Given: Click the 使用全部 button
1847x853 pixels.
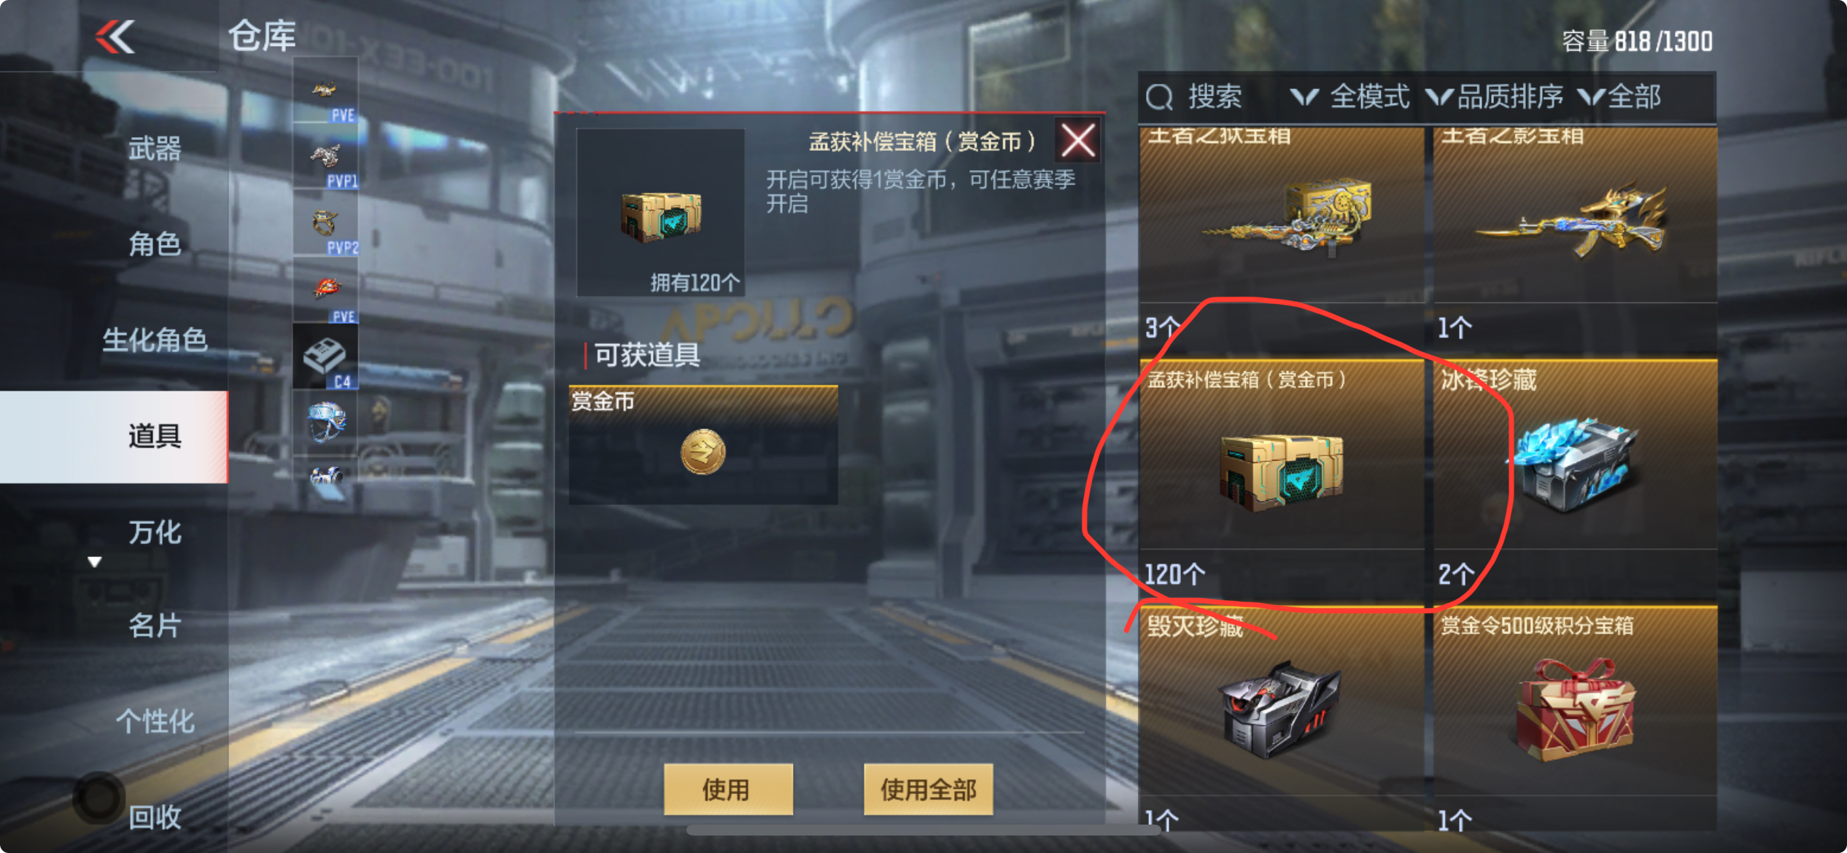Looking at the screenshot, I should (x=928, y=790).
